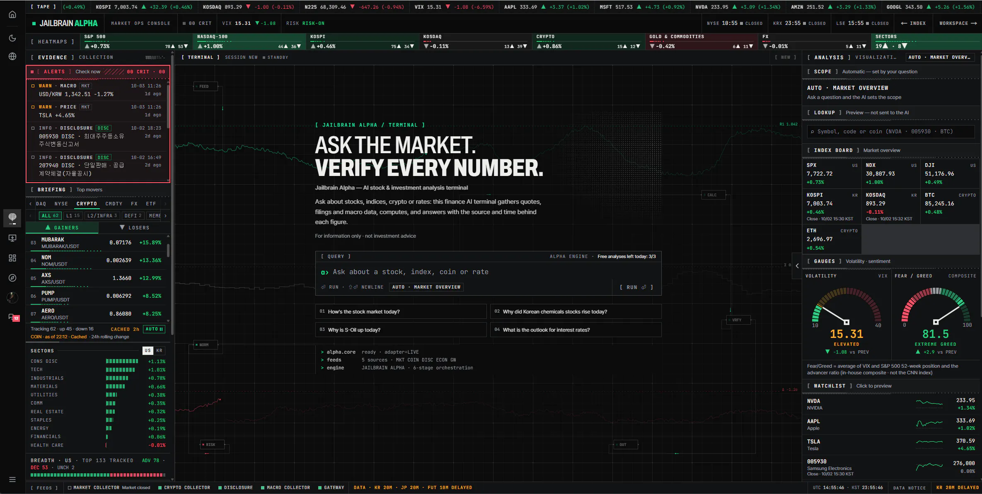Open the round avatar in sidebar
This screenshot has height=494, width=982.
tap(12, 297)
